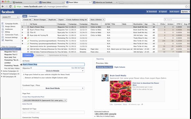This screenshot has width=191, height=119.
Task: Open the Options dropdown in the header
Action: (x=186, y=12)
